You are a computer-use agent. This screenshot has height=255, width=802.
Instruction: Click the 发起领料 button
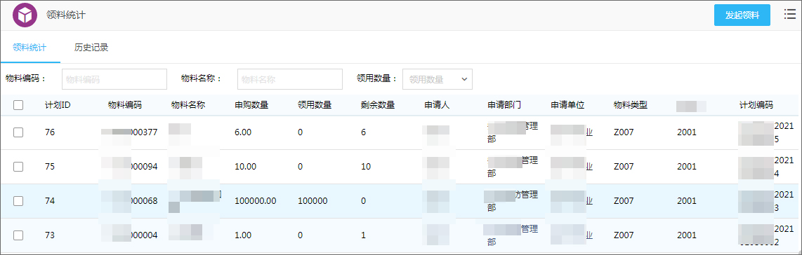[x=742, y=15]
